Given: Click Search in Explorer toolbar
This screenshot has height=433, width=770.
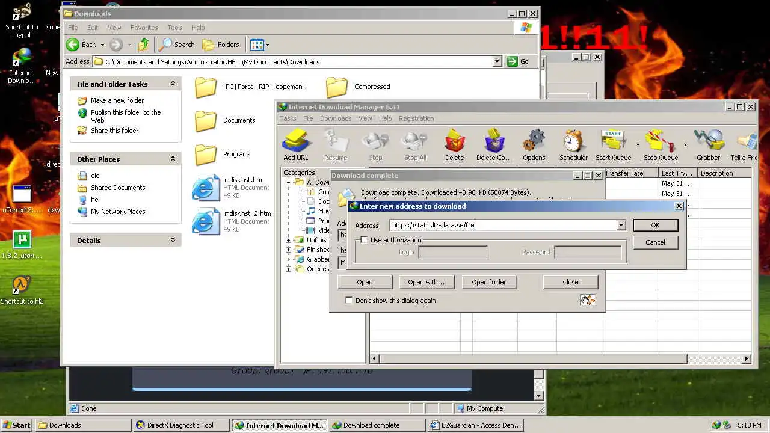Looking at the screenshot, I should pyautogui.click(x=177, y=45).
